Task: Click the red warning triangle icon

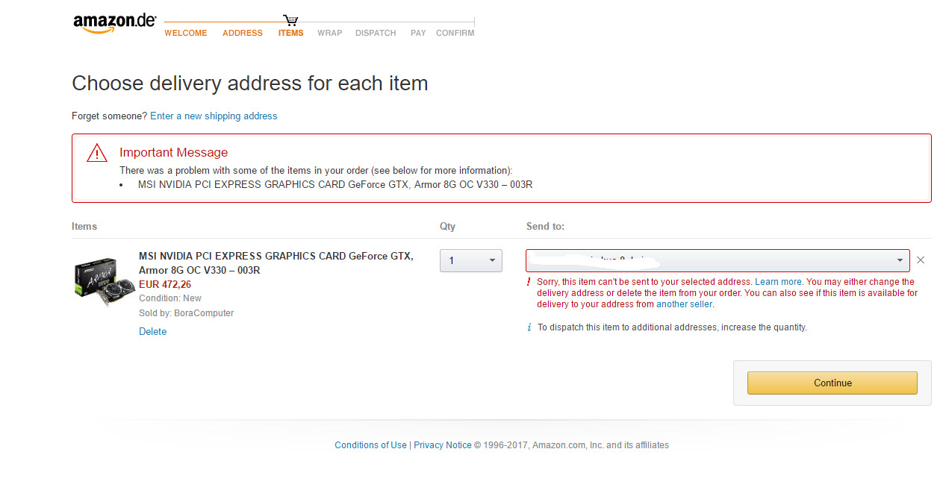Action: tap(97, 154)
